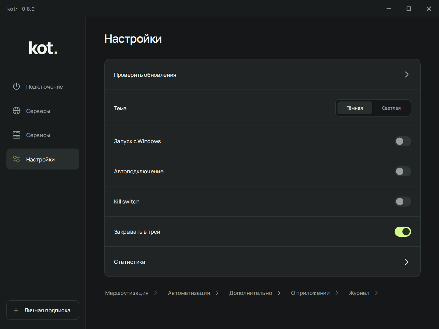Open the О приложении link

pyautogui.click(x=310, y=293)
